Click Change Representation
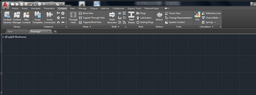Image resolution: width=256 pixels, height=95 pixels. (178, 18)
